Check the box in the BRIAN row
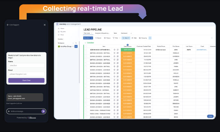This screenshot has width=220, height=132. coord(85,117)
